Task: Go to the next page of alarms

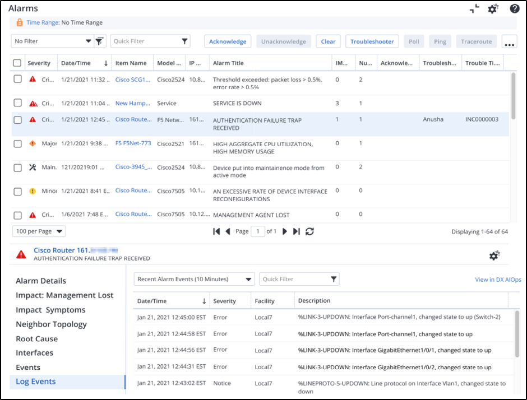Action: coord(285,231)
